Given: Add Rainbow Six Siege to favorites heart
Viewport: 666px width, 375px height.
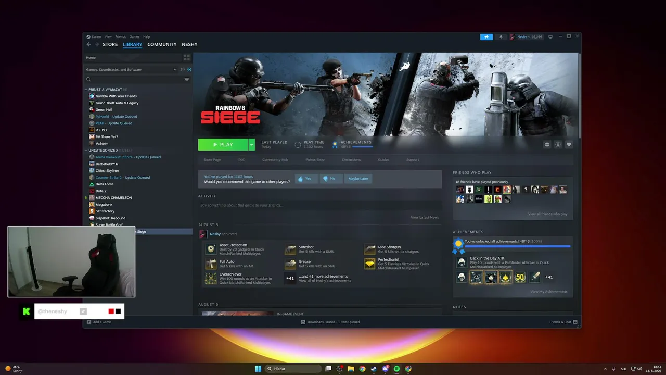Looking at the screenshot, I should tap(569, 145).
